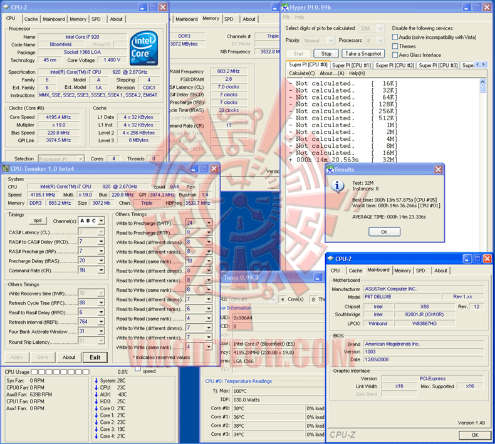Click the Core 4 temperature arrow icon
The width and height of the screenshot is (495, 444).
[x=96, y=436]
